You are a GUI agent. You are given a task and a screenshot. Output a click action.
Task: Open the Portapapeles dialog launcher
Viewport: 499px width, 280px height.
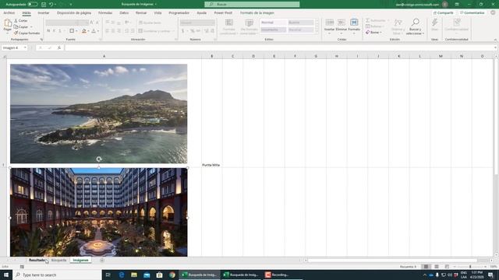coord(41,40)
